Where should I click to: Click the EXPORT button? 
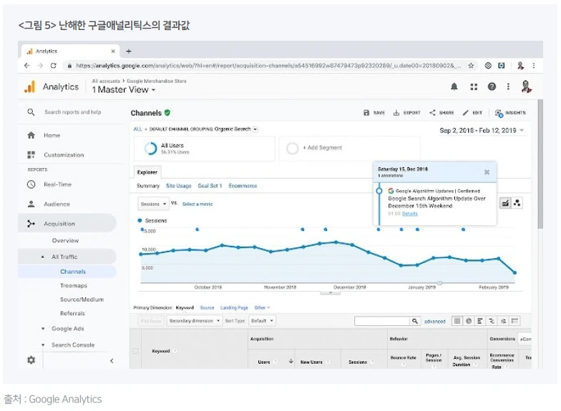coord(406,113)
